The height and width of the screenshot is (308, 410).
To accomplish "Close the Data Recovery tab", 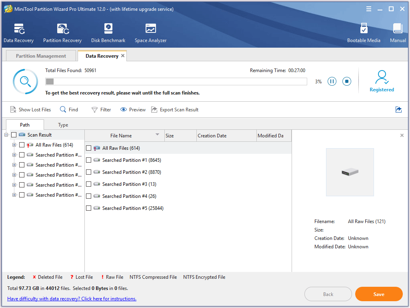I will pyautogui.click(x=123, y=56).
